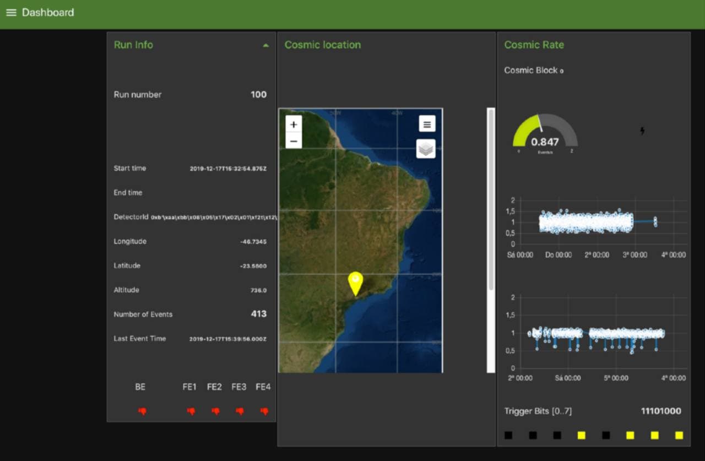
Task: Click the Cosmic Rate heading
Action: 534,45
